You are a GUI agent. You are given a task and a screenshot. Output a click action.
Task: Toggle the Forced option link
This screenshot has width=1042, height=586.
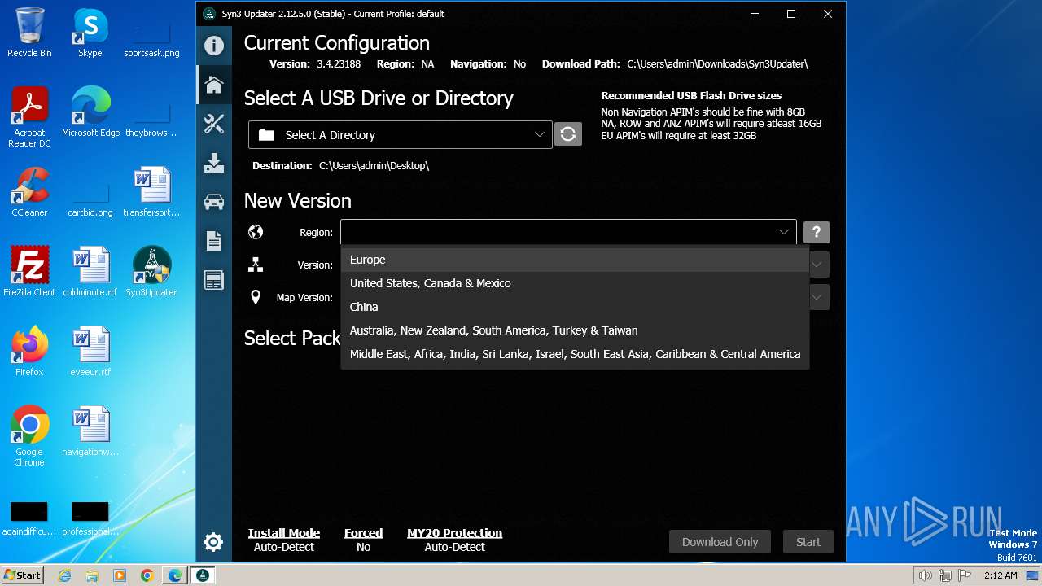(363, 533)
